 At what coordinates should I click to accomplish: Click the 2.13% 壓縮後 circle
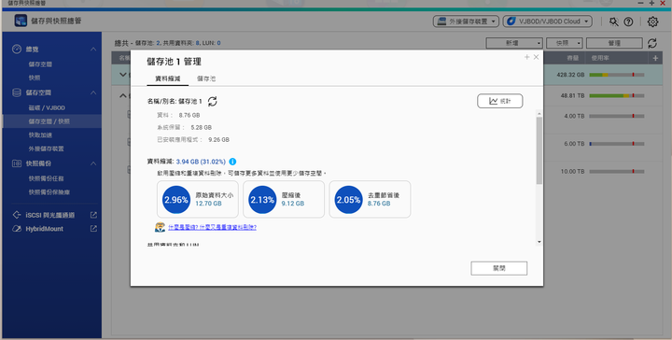[x=262, y=199]
